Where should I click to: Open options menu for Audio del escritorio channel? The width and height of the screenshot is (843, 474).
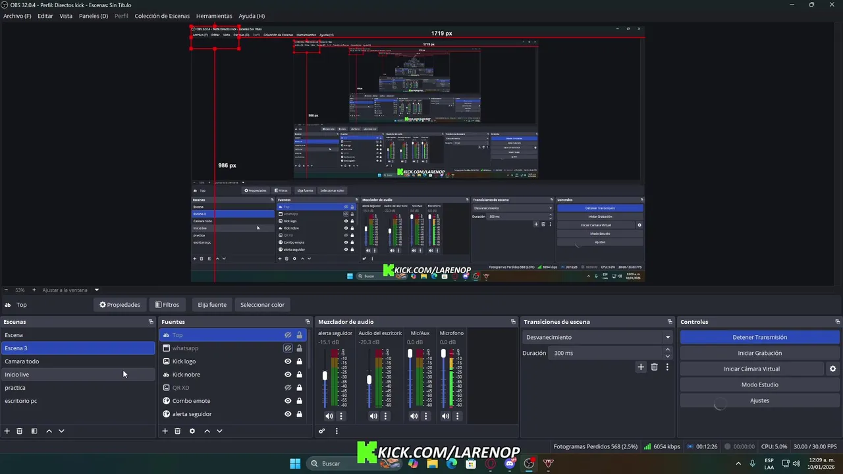point(386,416)
